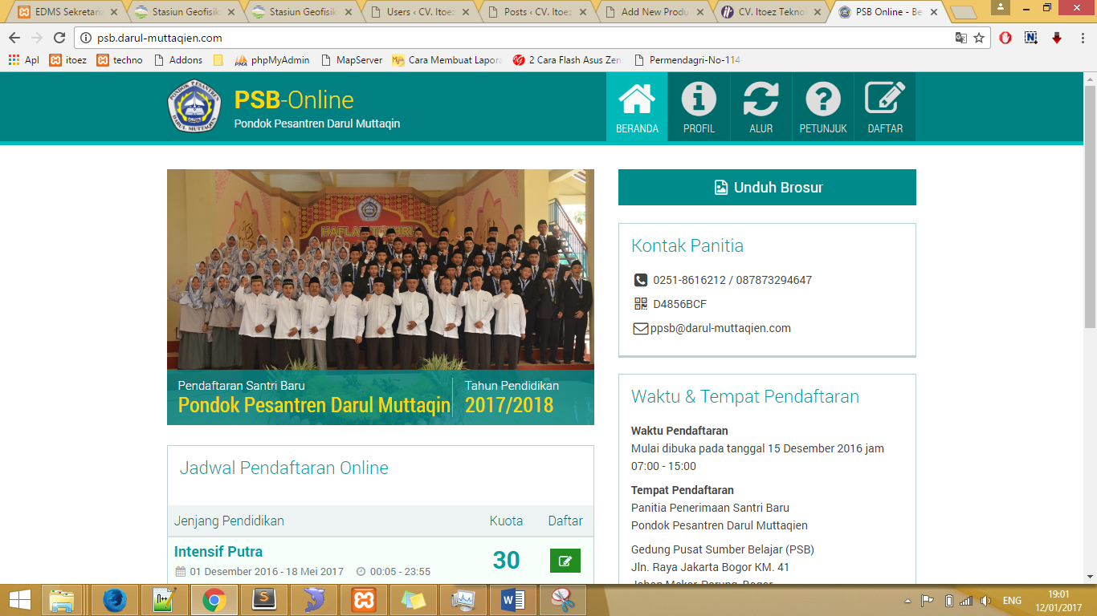The image size is (1097, 616).
Task: Click the ENG language indicator
Action: [1012, 601]
